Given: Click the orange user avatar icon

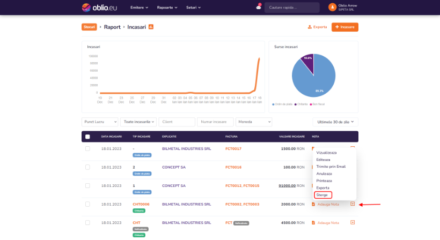Looking at the screenshot, I should coord(332,7).
